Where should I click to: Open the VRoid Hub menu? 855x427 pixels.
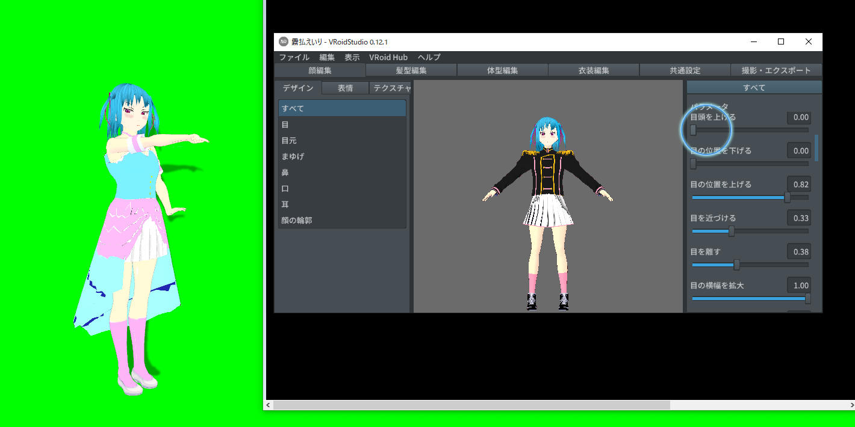coord(388,57)
